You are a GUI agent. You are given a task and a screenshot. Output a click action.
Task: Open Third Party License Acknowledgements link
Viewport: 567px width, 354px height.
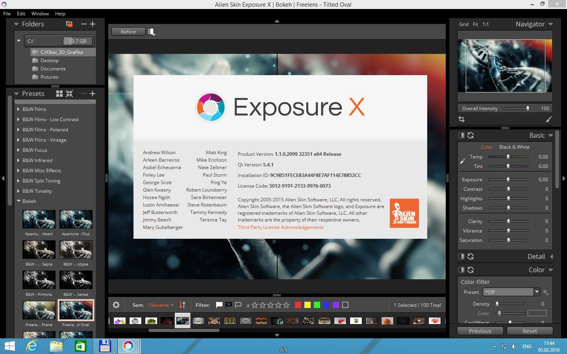[280, 227]
